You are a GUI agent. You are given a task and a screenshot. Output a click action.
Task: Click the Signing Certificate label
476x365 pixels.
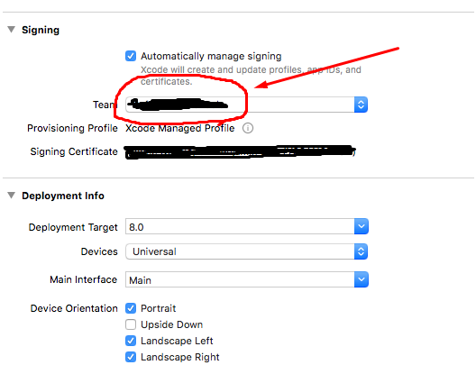point(74,151)
